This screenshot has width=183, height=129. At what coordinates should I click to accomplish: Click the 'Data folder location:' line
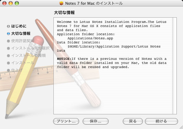pos(79,42)
